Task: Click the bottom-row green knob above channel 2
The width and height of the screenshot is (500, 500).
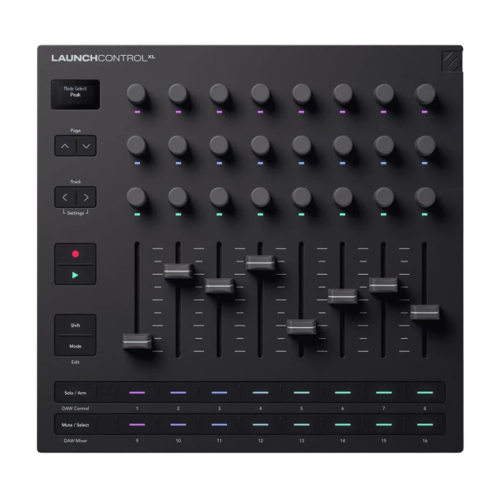Action: pyautogui.click(x=178, y=197)
